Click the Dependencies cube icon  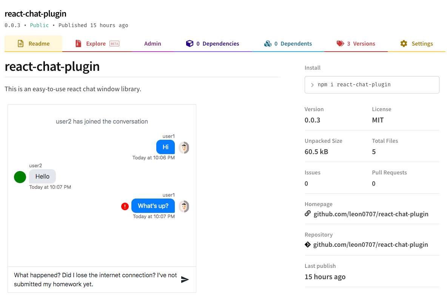coord(190,43)
